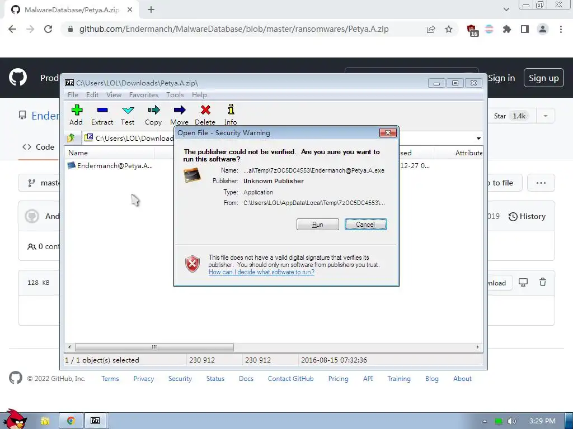Click the trash delete-file icon on GitHub

click(543, 282)
